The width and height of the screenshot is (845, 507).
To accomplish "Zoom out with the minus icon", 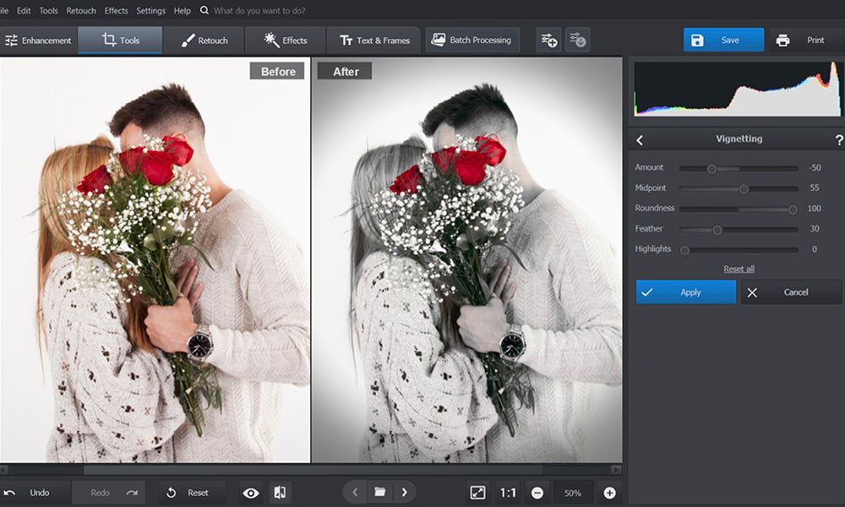I will [538, 492].
